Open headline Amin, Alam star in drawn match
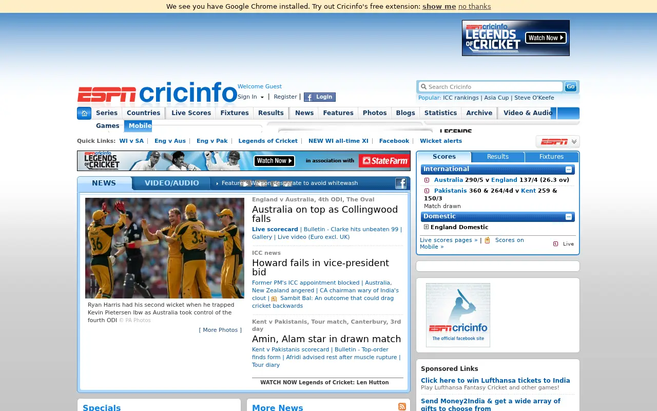 coord(326,339)
